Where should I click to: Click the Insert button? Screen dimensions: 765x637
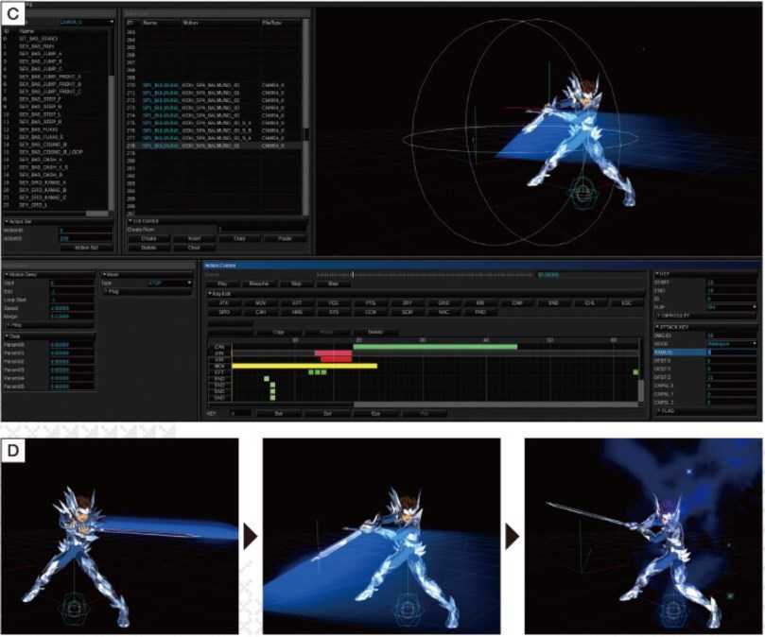[x=194, y=238]
